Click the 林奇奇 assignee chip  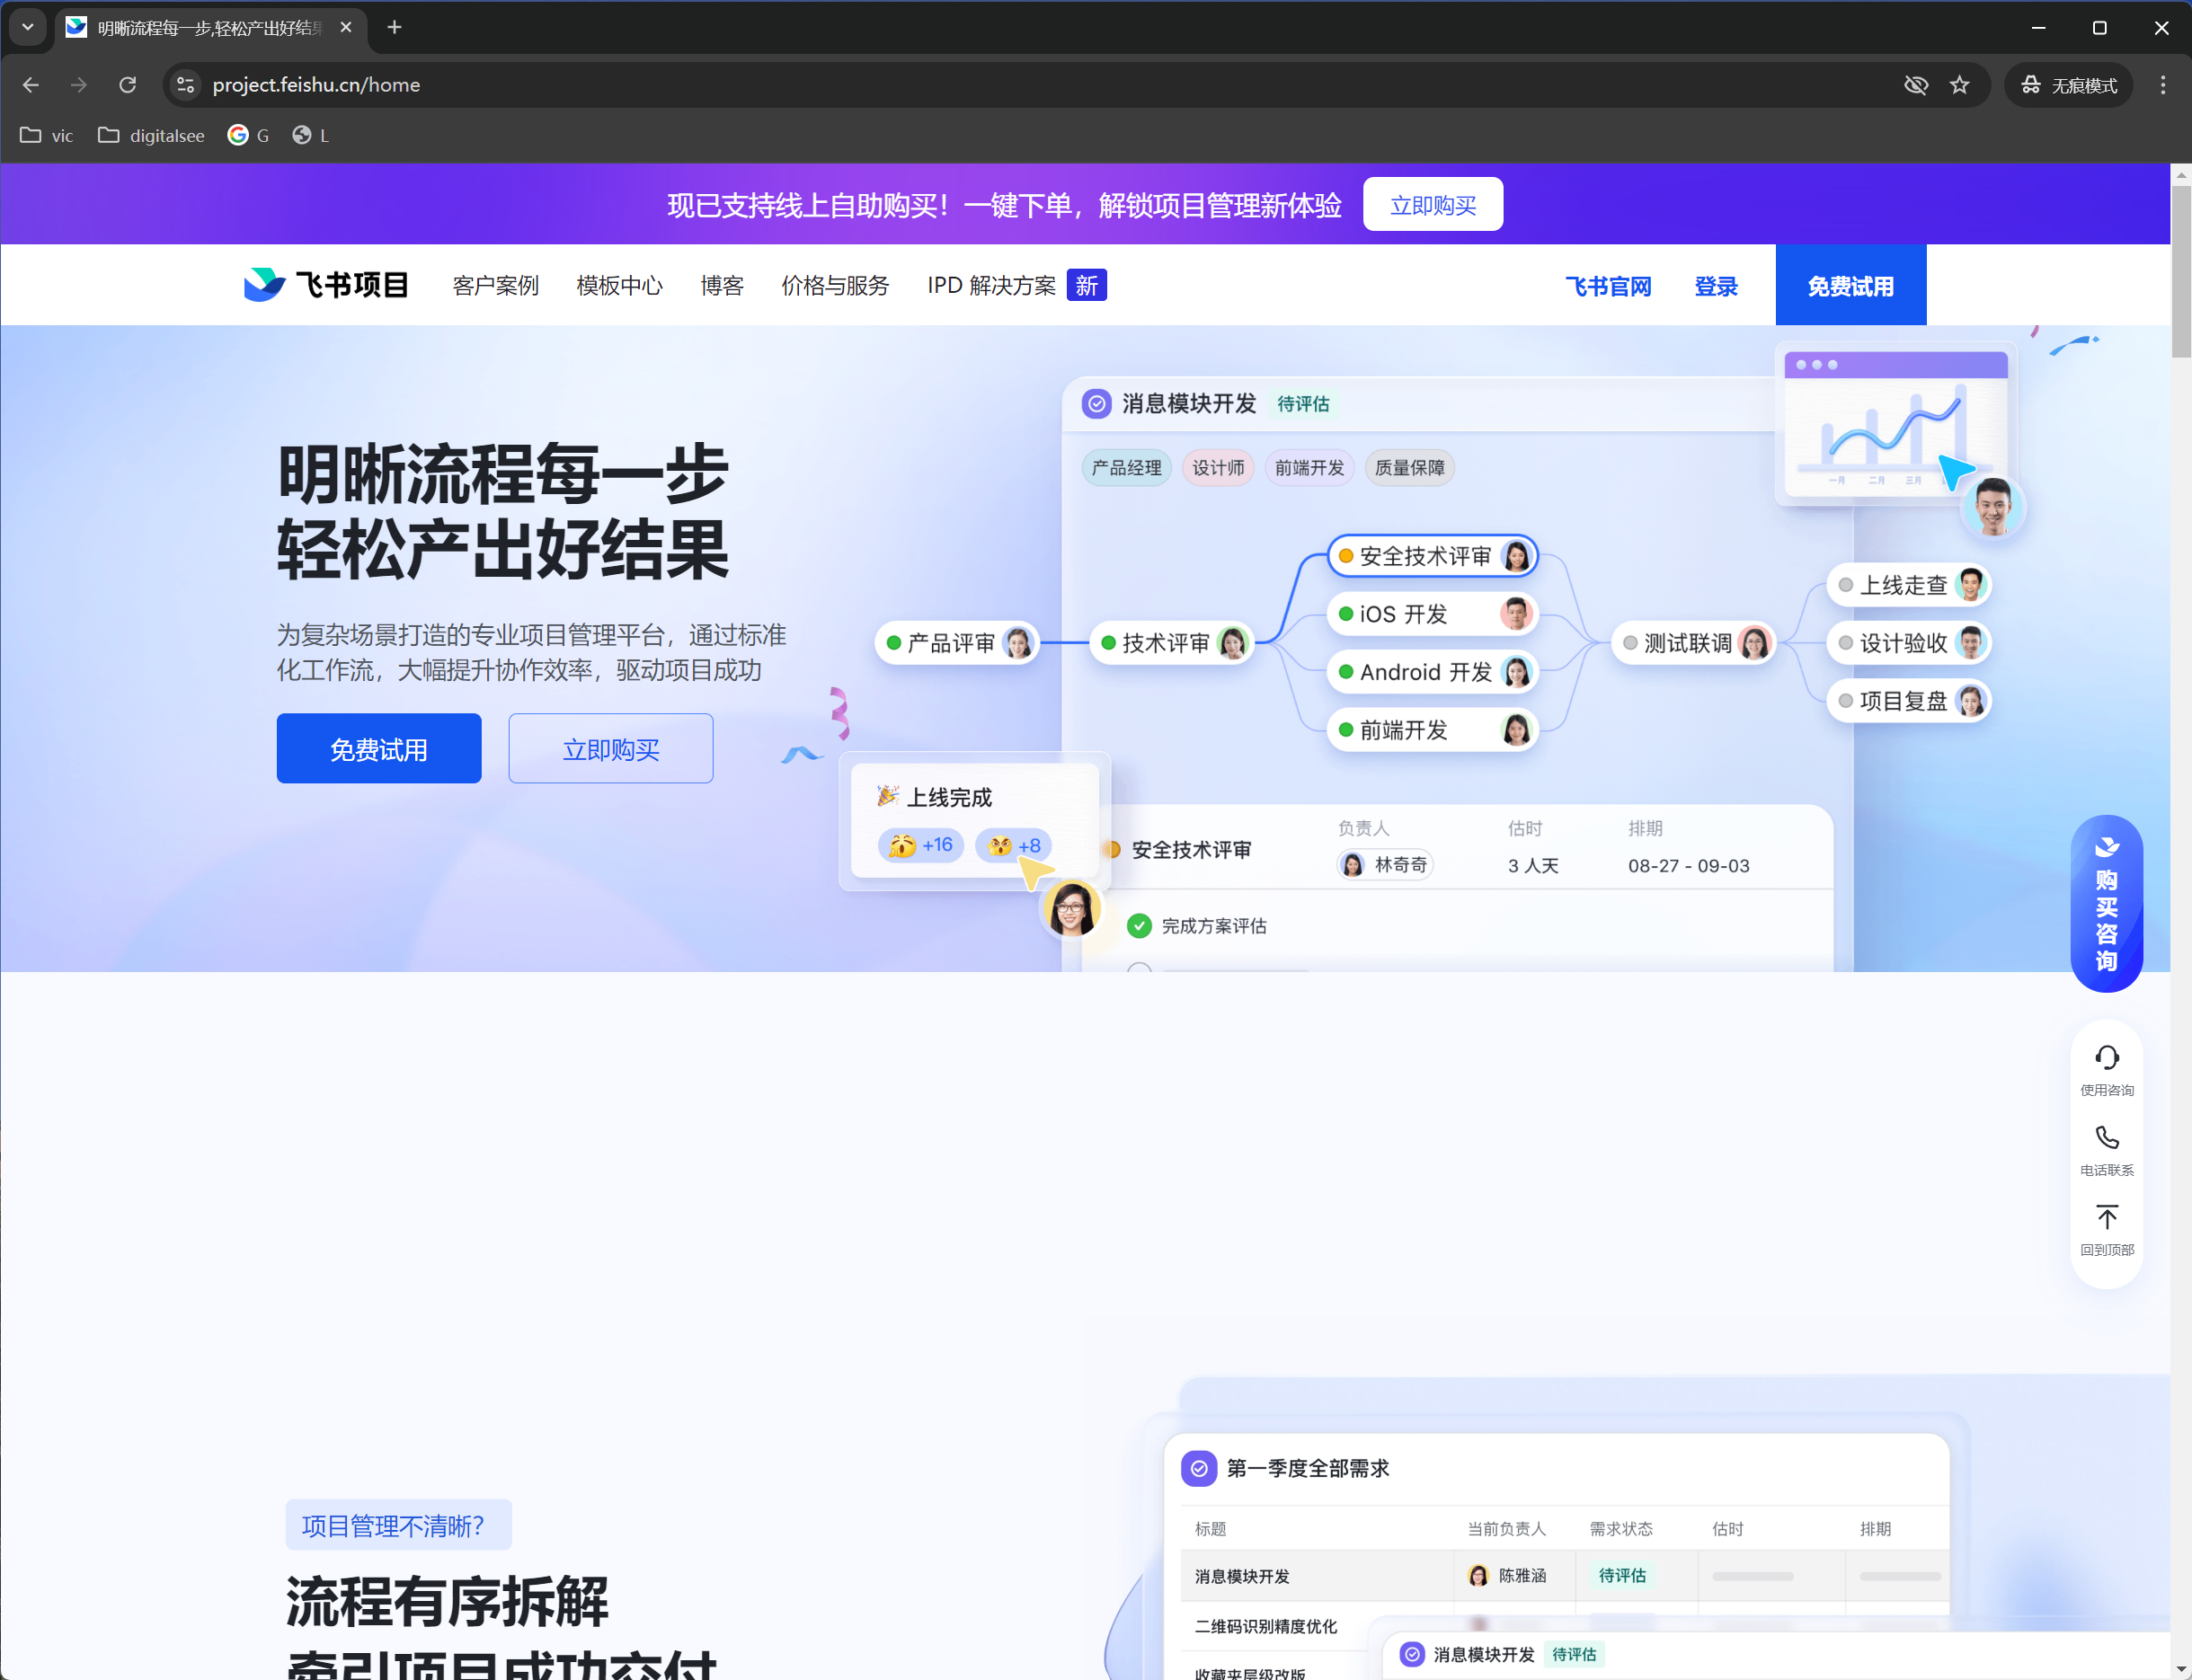pyautogui.click(x=1385, y=864)
